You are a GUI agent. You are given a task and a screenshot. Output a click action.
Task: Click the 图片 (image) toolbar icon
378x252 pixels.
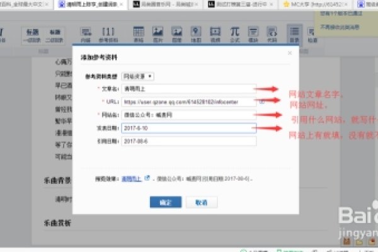[157, 33]
